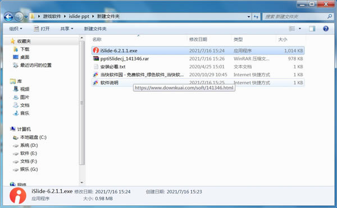Open 最近访问的位置 in favorites

[36, 65]
